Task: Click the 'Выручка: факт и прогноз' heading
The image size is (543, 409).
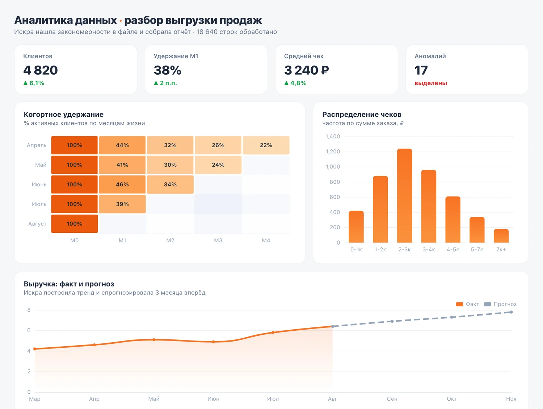Action: coord(69,284)
